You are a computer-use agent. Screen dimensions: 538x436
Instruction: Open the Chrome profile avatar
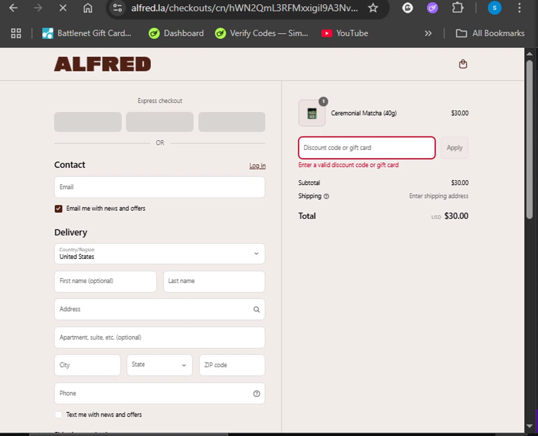click(x=494, y=8)
